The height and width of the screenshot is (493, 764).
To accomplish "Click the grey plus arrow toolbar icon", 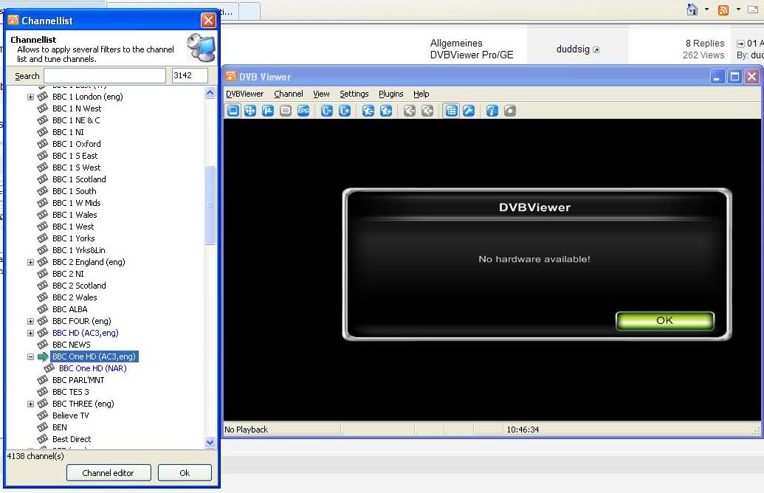I will pyautogui.click(x=427, y=111).
